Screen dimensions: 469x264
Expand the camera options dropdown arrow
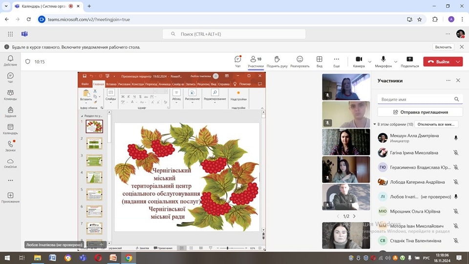point(370,62)
